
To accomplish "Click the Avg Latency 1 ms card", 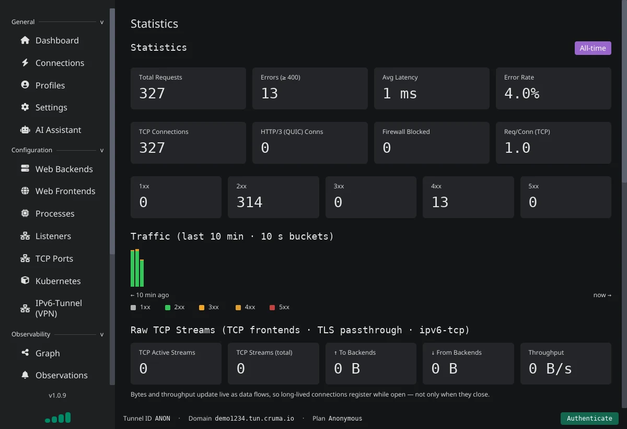I will (x=432, y=88).
